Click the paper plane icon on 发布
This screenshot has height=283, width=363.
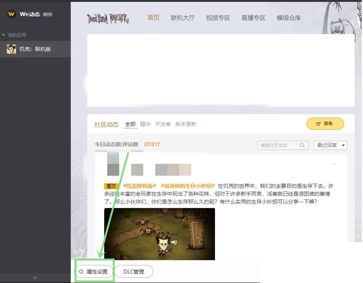tap(318, 124)
